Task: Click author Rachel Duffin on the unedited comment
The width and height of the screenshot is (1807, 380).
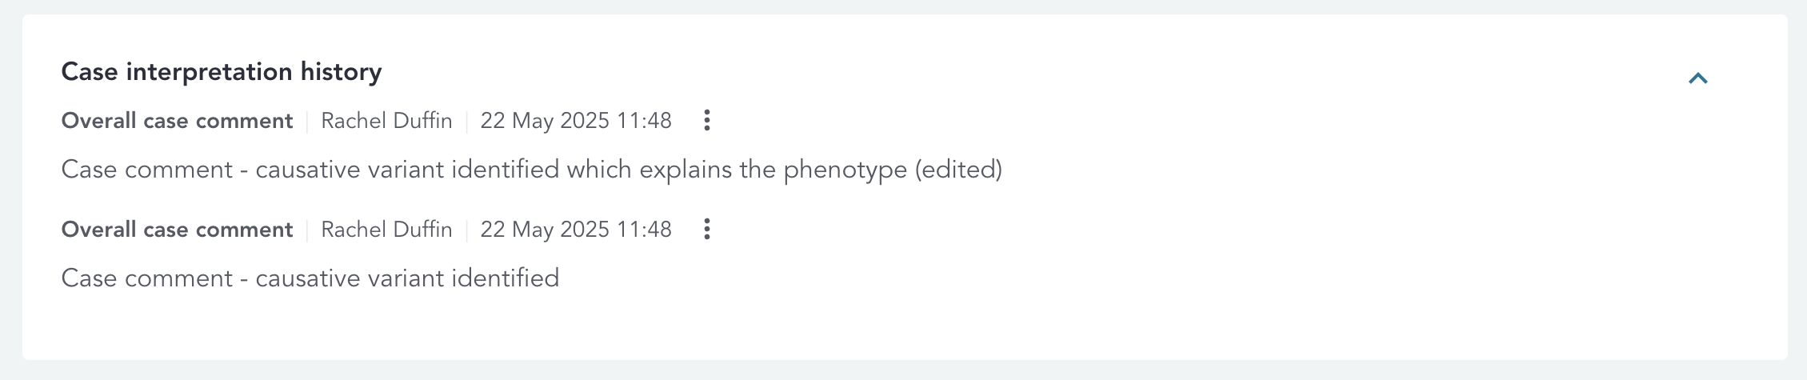Action: [x=386, y=230]
